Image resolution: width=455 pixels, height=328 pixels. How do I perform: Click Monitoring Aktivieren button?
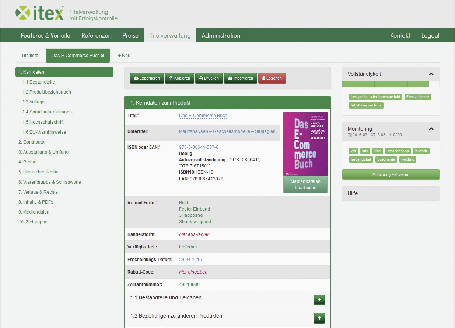(391, 174)
